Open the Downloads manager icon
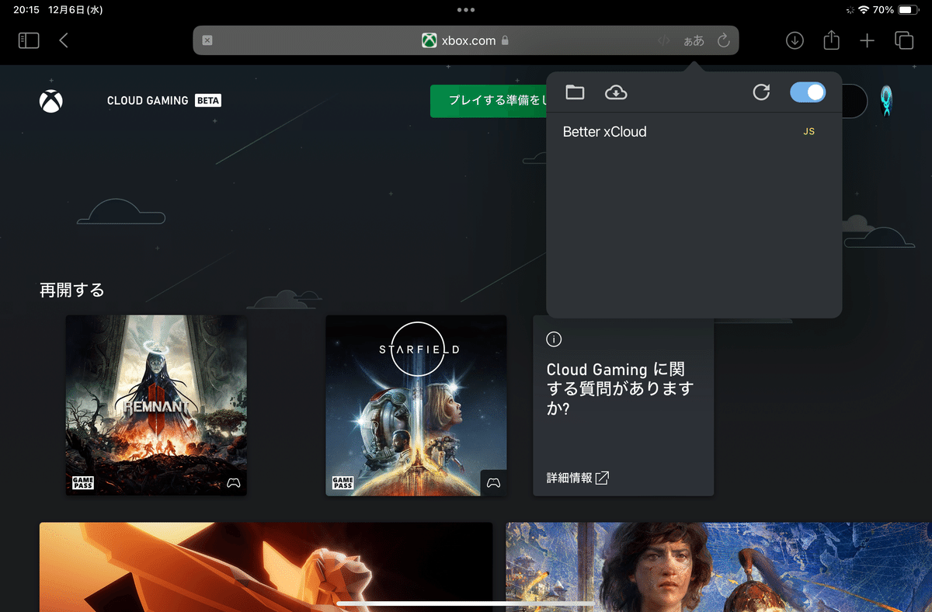The image size is (932, 612). 794,40
